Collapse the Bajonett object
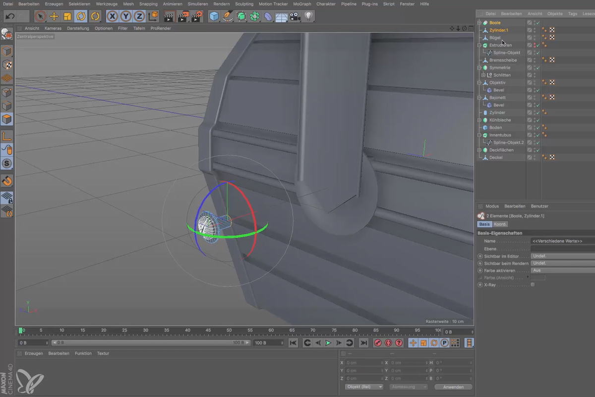Image resolution: width=595 pixels, height=397 pixels. tap(479, 98)
